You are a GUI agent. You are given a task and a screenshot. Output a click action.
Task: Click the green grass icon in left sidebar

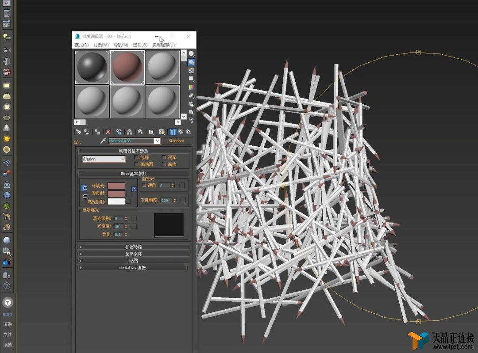7,206
